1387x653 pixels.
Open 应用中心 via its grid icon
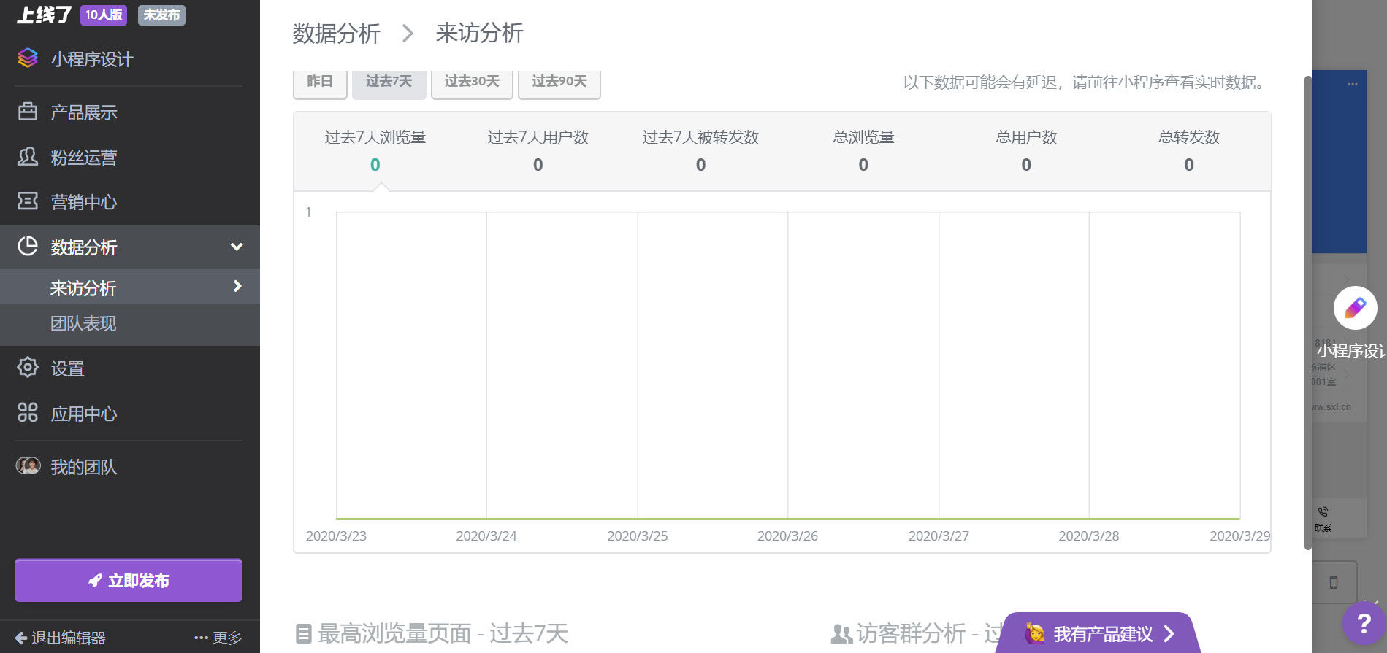[28, 413]
